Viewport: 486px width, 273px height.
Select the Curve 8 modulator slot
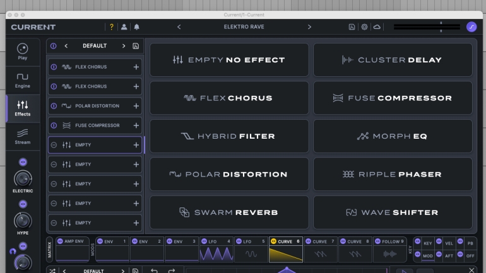pos(355,250)
